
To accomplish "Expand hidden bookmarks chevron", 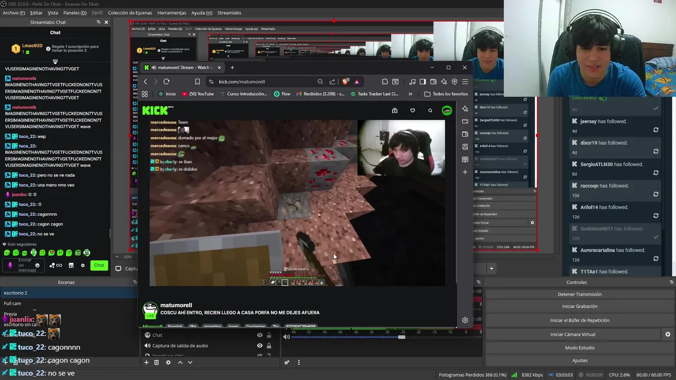I will click(410, 94).
